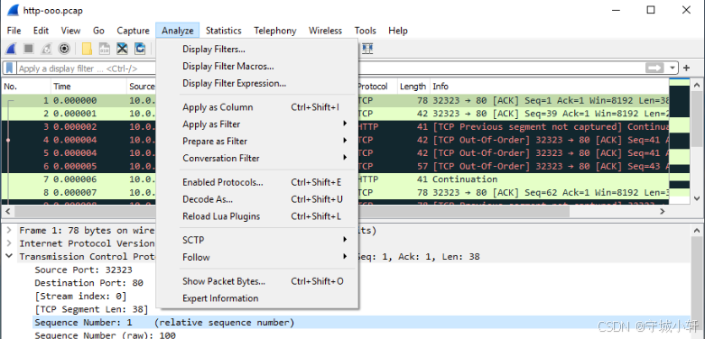
Task: Open Capture options gear icon
Action: click(x=64, y=49)
